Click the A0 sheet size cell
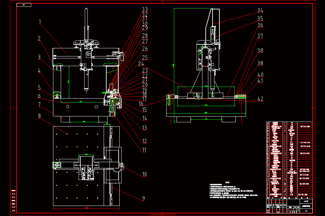Image resolution: width=325 pixels, height=216 pixels. pyautogui.click(x=306, y=211)
